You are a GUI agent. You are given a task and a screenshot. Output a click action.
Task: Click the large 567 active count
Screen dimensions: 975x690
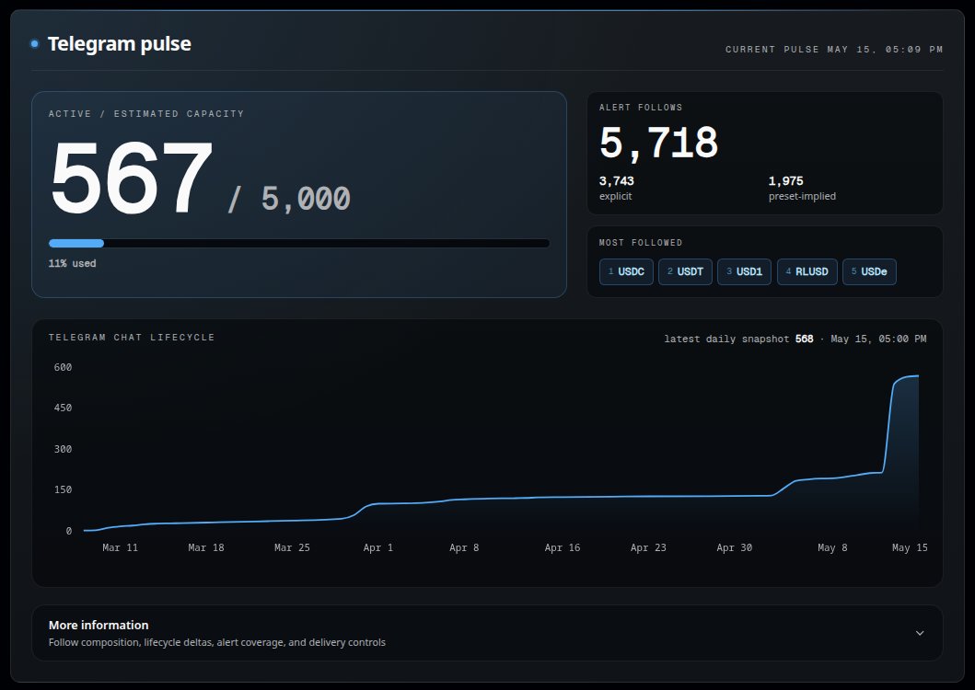tap(132, 178)
